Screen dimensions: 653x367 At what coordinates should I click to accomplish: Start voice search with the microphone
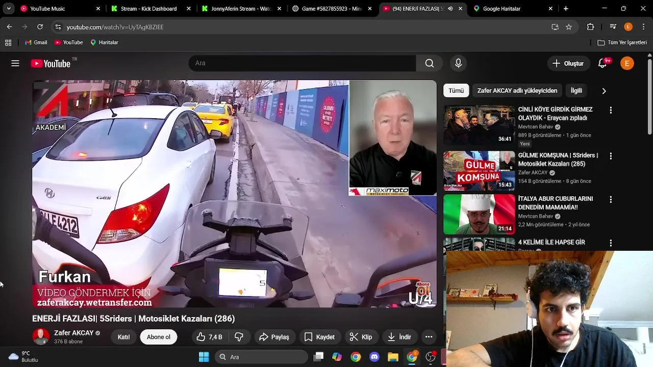(458, 63)
